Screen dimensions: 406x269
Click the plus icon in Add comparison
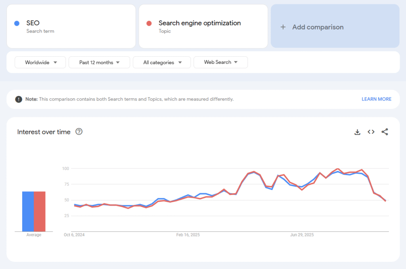tap(283, 27)
